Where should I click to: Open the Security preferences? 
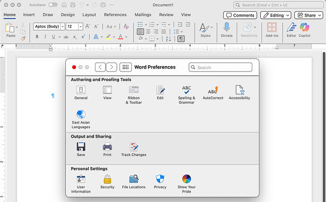(107, 182)
